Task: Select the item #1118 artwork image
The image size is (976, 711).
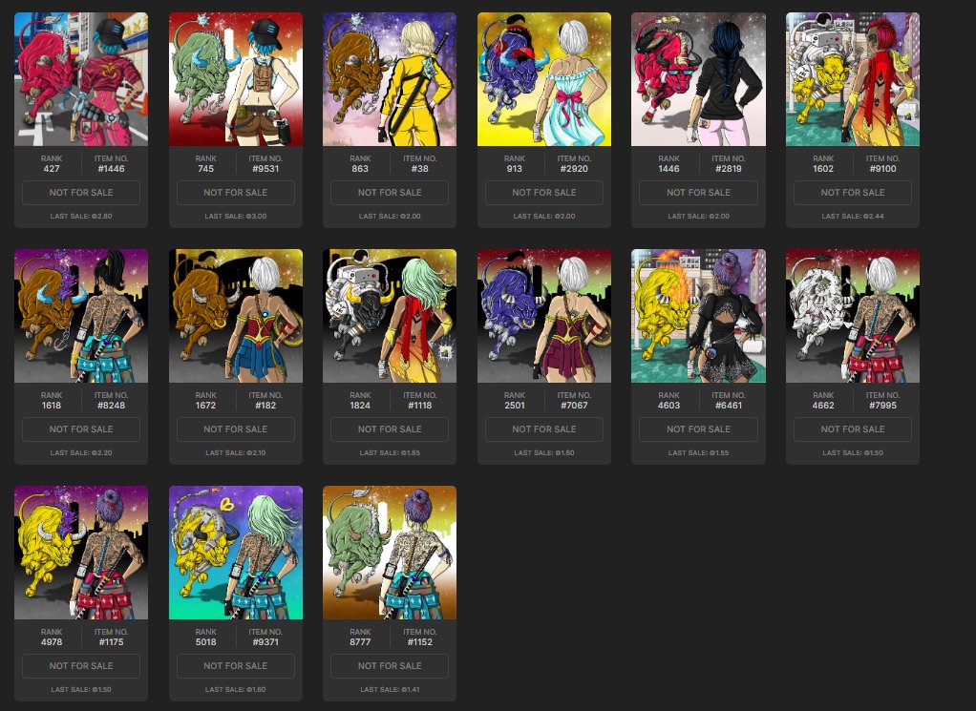Action: [x=390, y=316]
